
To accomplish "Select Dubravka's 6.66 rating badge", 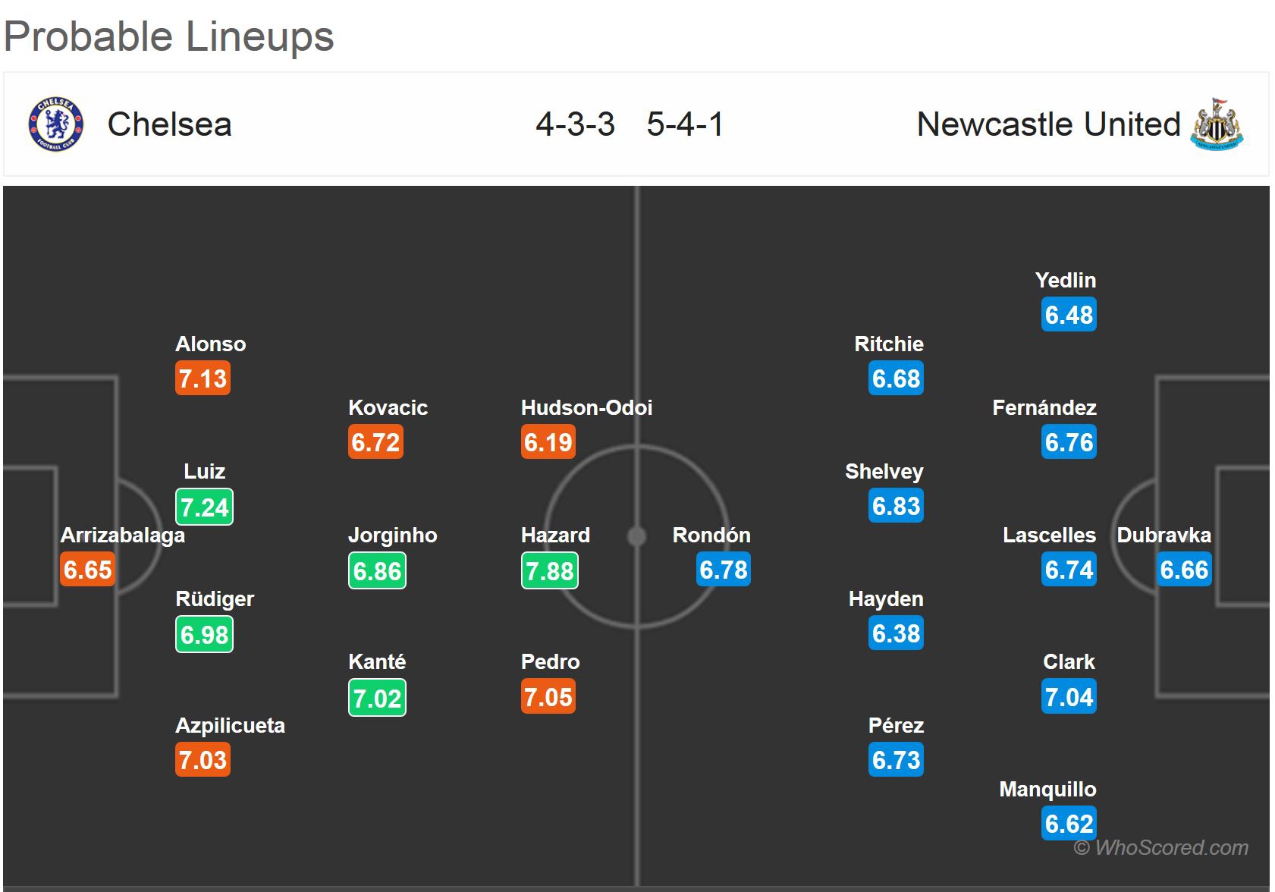I will (x=1183, y=570).
